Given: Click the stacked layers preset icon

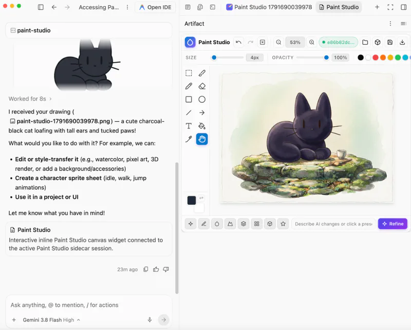Looking at the screenshot, I should coord(244,224).
